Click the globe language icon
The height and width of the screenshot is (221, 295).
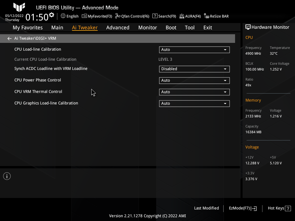pos(63,16)
